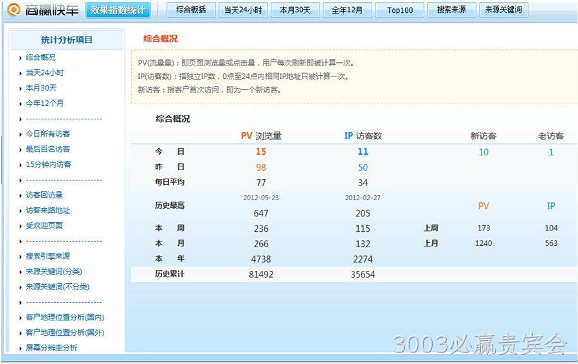This screenshot has height=364, width=578.
Task: View 今日所有访客 report
Action: pos(48,134)
